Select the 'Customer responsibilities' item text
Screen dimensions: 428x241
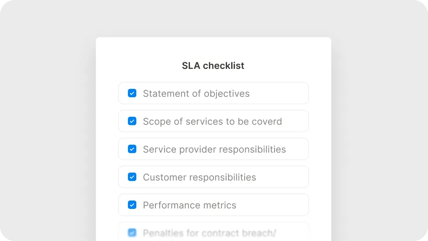(x=199, y=177)
